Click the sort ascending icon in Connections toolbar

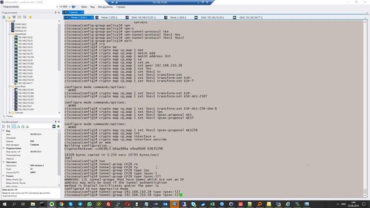tap(25, 17)
